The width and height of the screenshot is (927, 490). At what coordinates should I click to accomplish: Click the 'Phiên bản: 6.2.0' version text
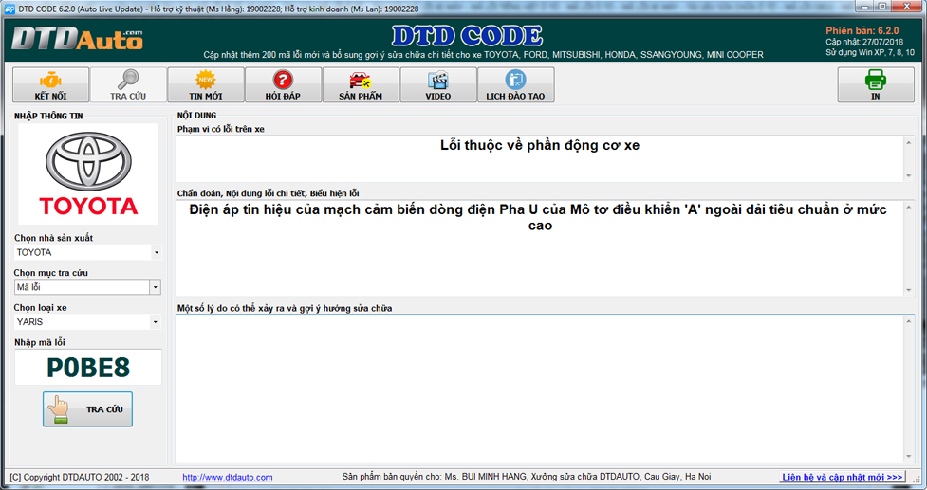tap(862, 30)
